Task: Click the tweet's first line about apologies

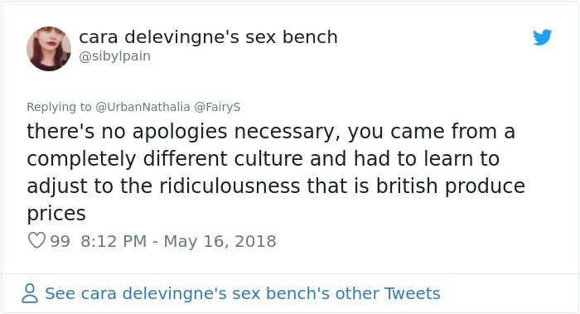Action: [x=271, y=132]
